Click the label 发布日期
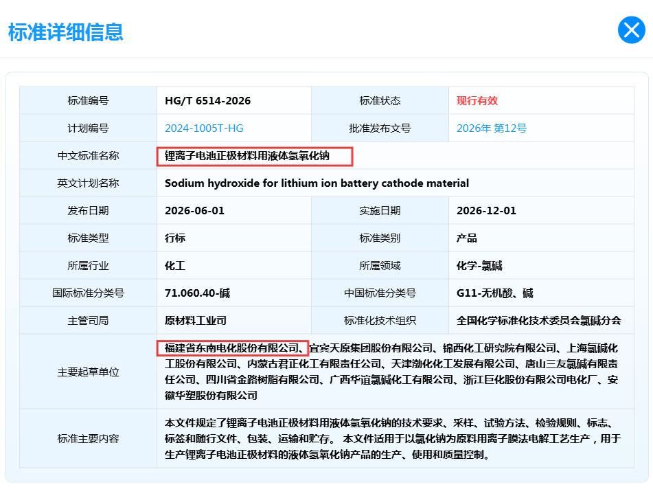The width and height of the screenshot is (653, 498). [x=89, y=211]
